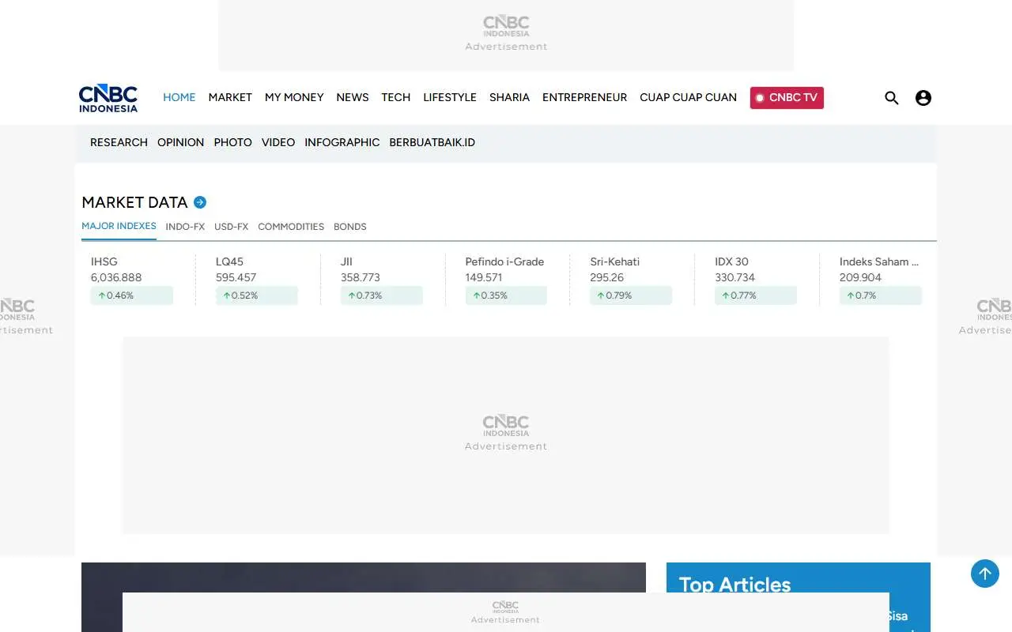Click the MARKET DATA heading

134,202
